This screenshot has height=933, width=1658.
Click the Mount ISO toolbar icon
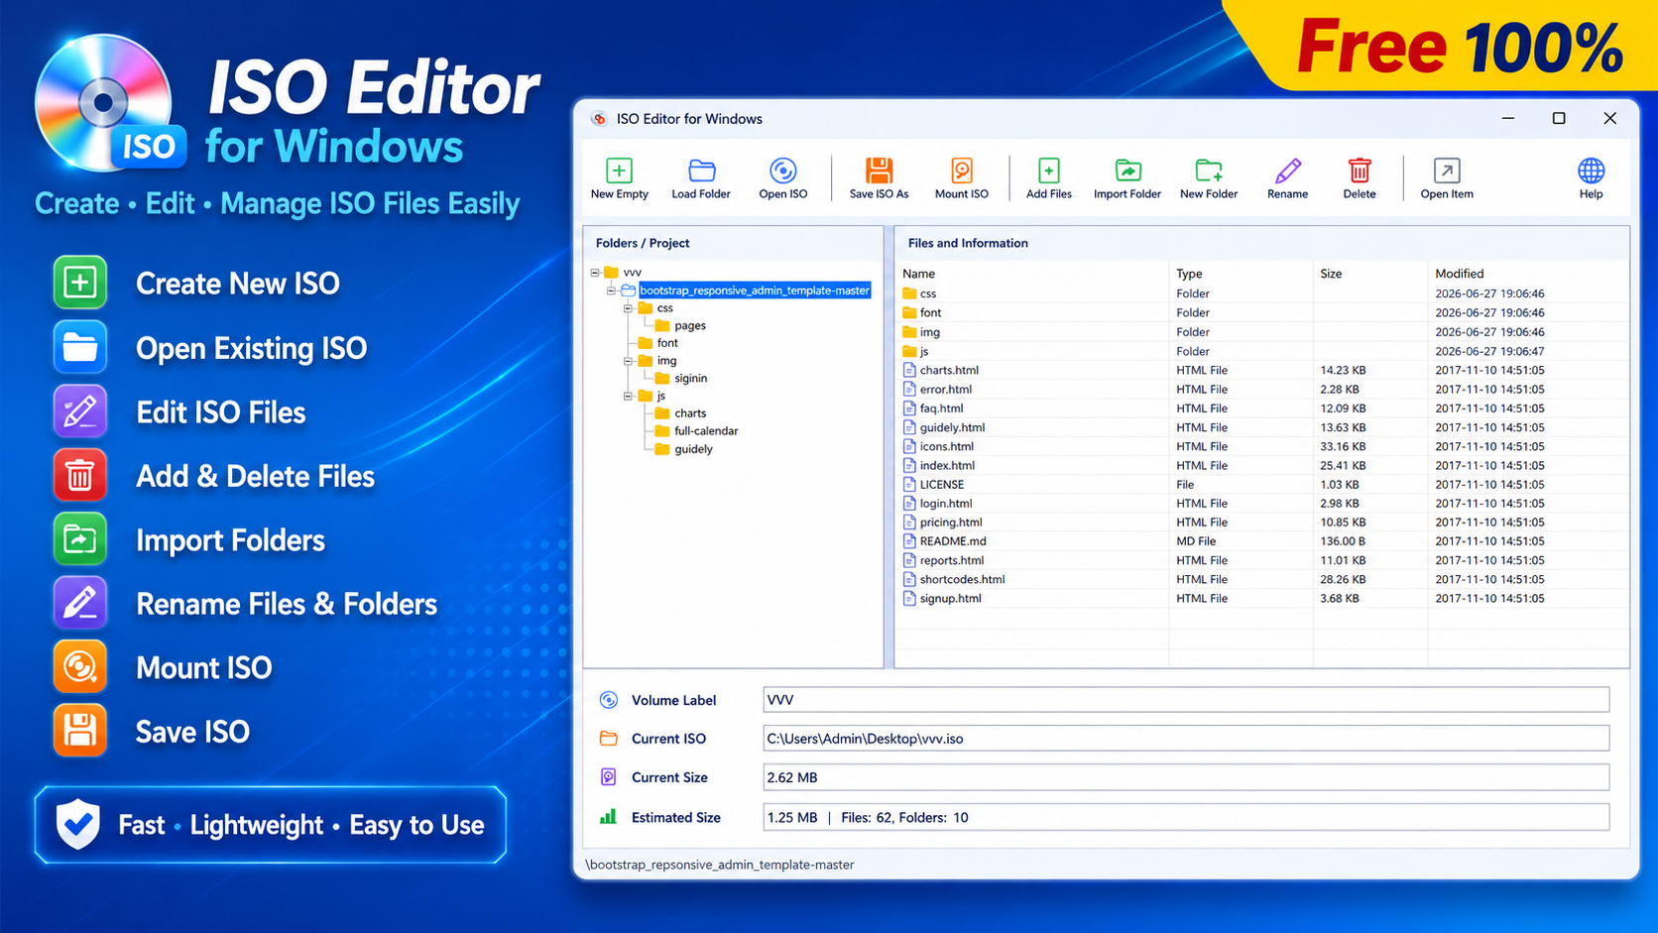[961, 171]
